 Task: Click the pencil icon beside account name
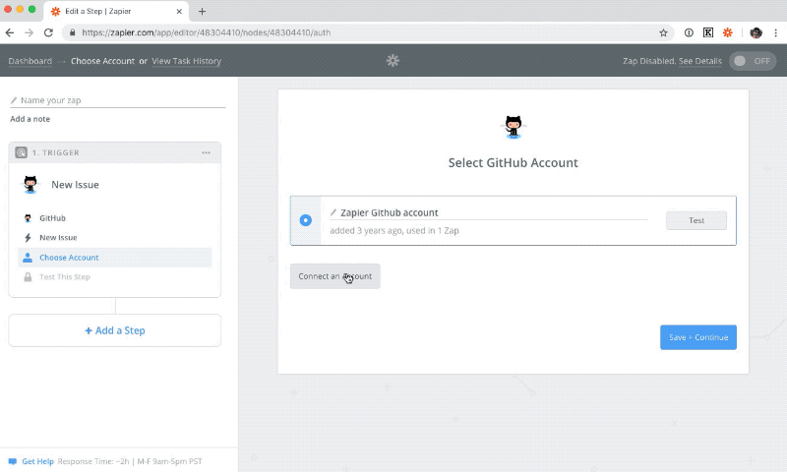point(333,212)
